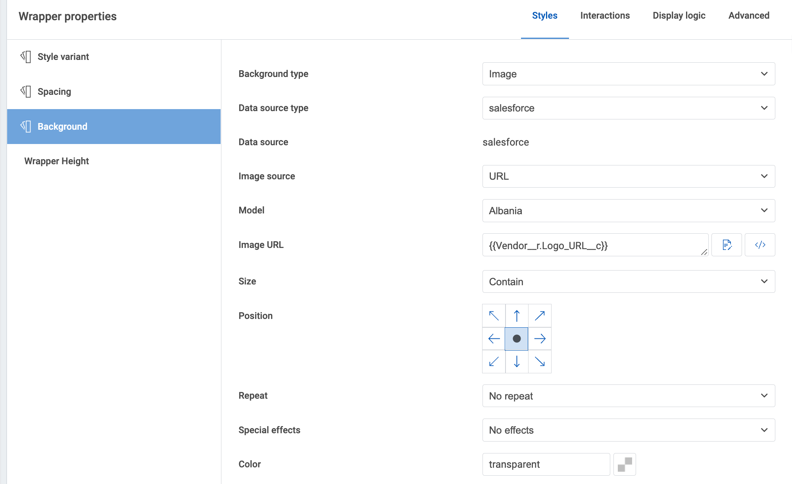Viewport: 792px width, 484px height.
Task: Open the Spacing section
Action: pos(114,92)
